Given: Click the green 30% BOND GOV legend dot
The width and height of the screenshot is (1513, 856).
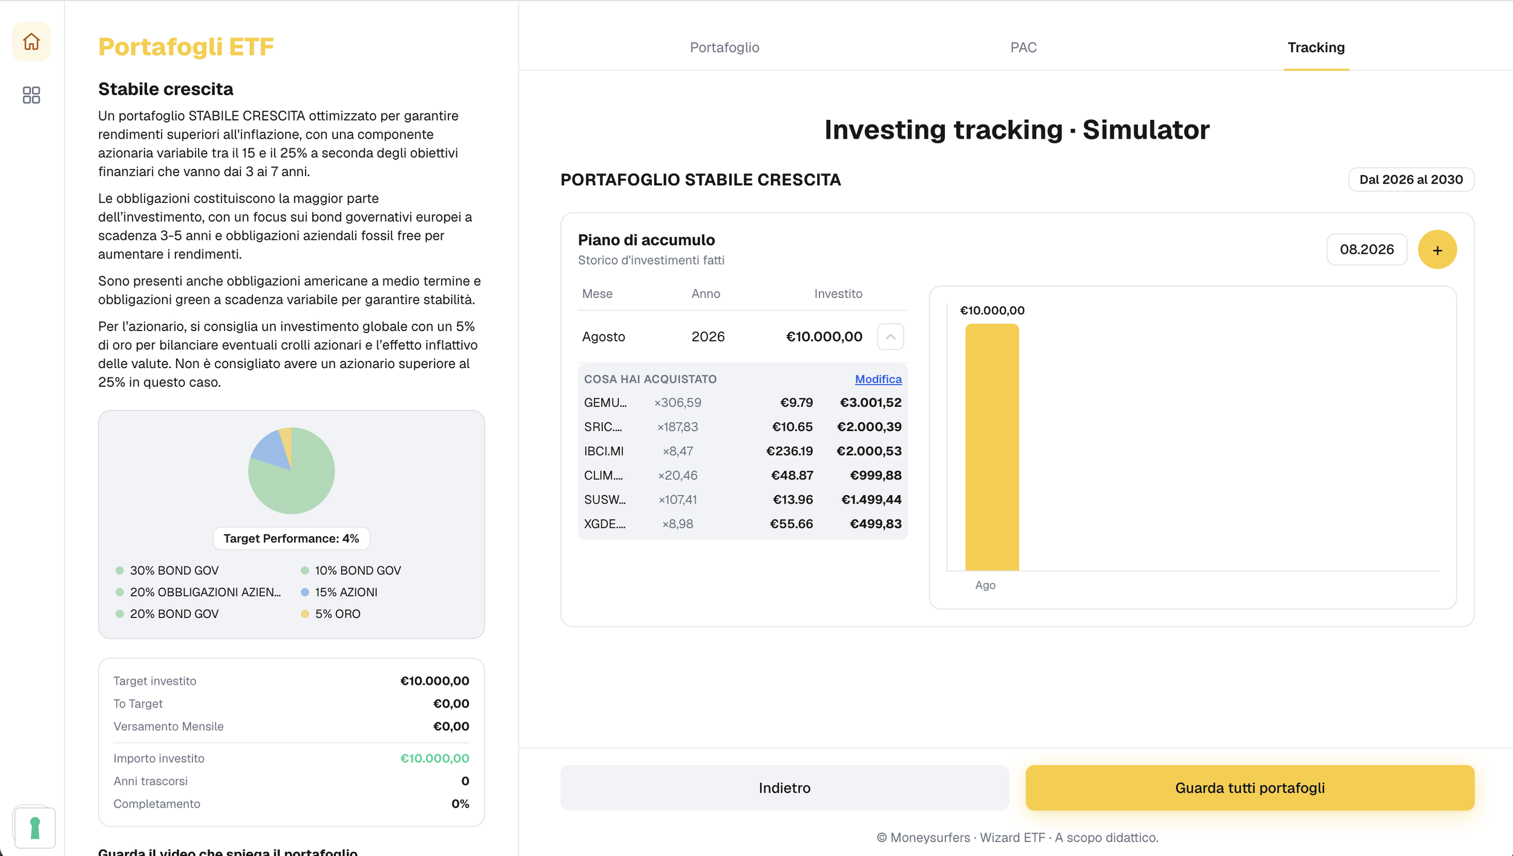Looking at the screenshot, I should pyautogui.click(x=120, y=570).
